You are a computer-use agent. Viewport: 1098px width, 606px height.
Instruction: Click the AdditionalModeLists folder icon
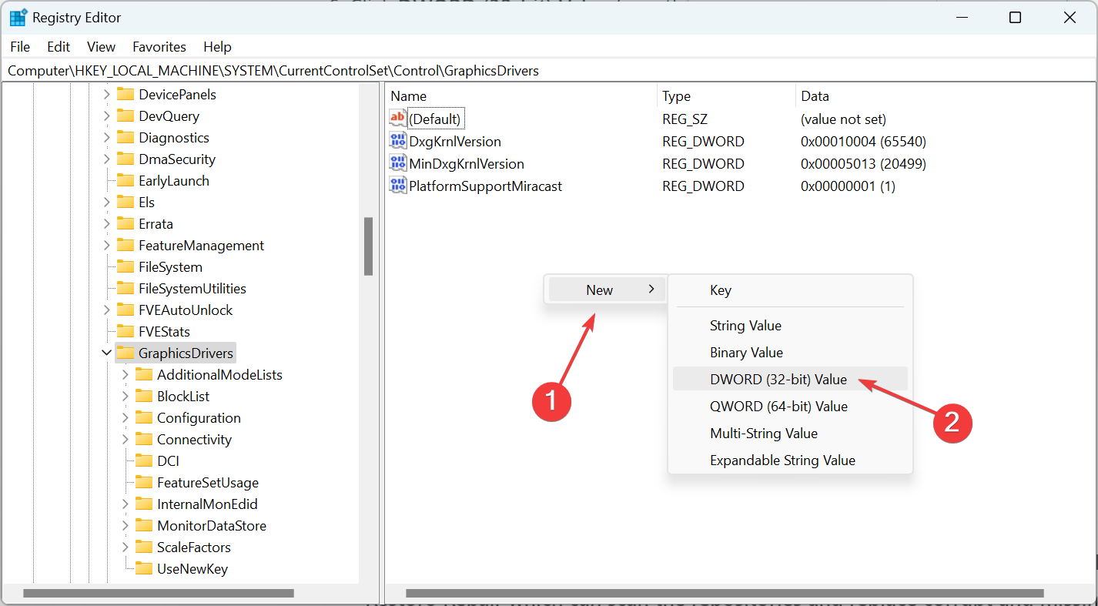(x=144, y=374)
